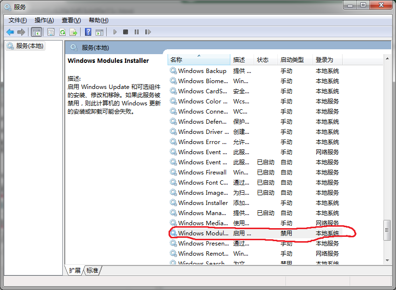Open the 操作(A) menu
This screenshot has width=396, height=290.
[x=44, y=20]
